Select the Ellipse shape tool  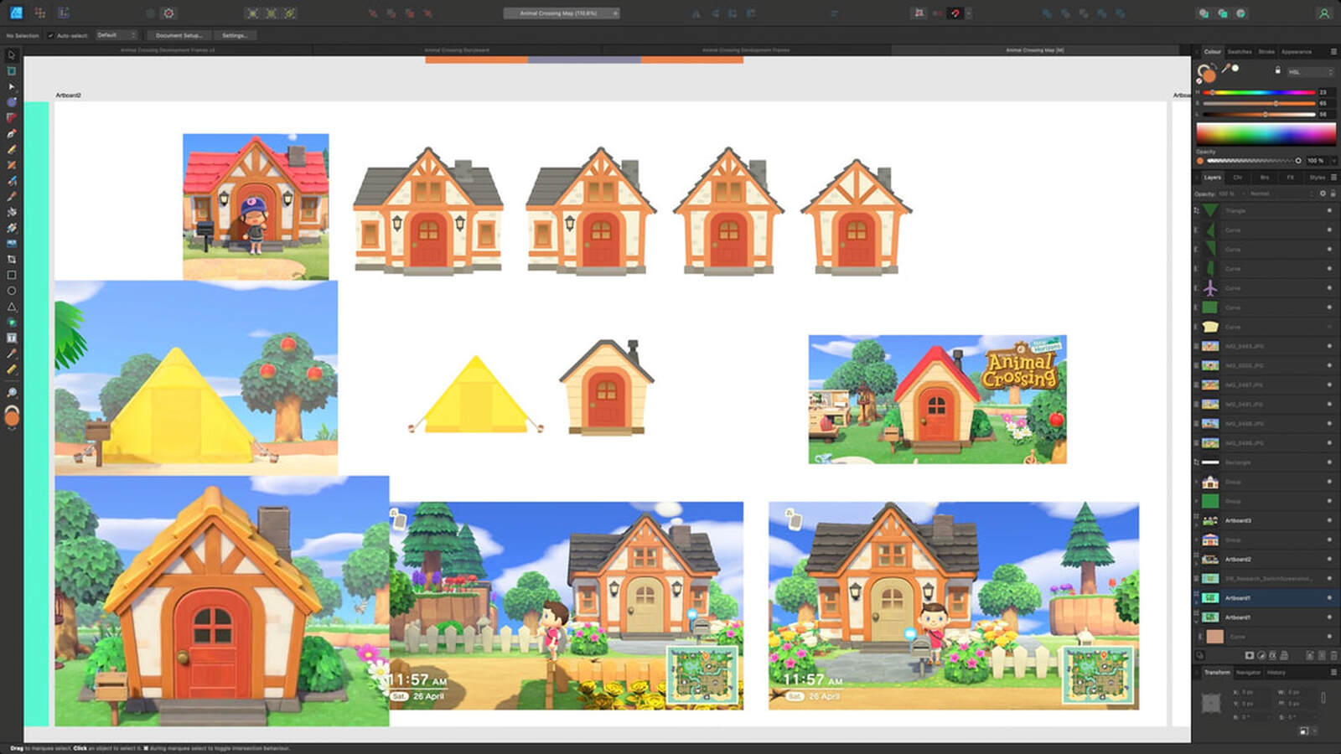click(x=12, y=291)
